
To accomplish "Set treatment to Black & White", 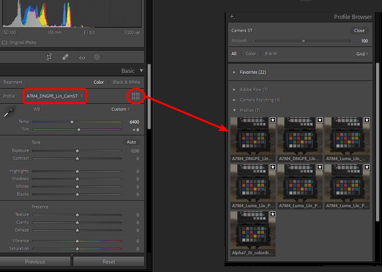I will [x=126, y=82].
